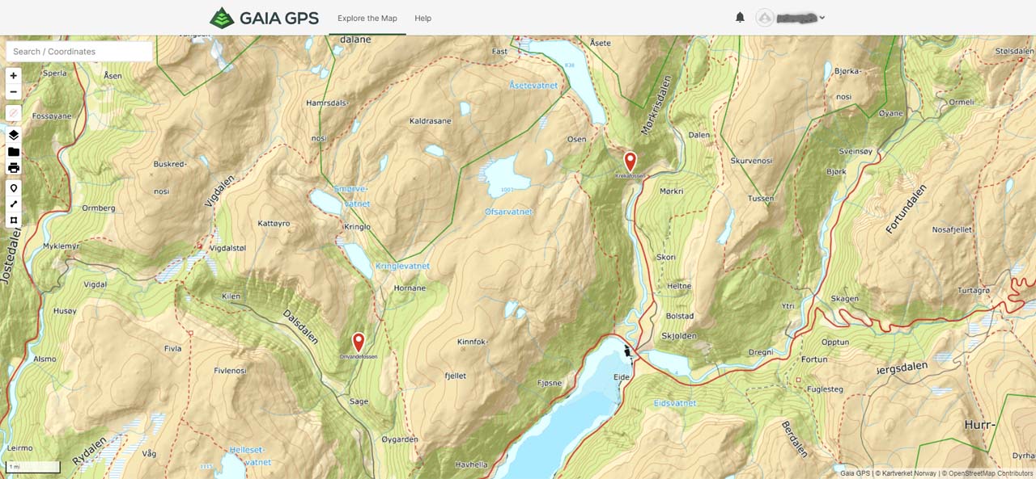Screen dimensions: 1036x479
Task: Click the Fortundalen valley label
Action: pyautogui.click(x=904, y=208)
